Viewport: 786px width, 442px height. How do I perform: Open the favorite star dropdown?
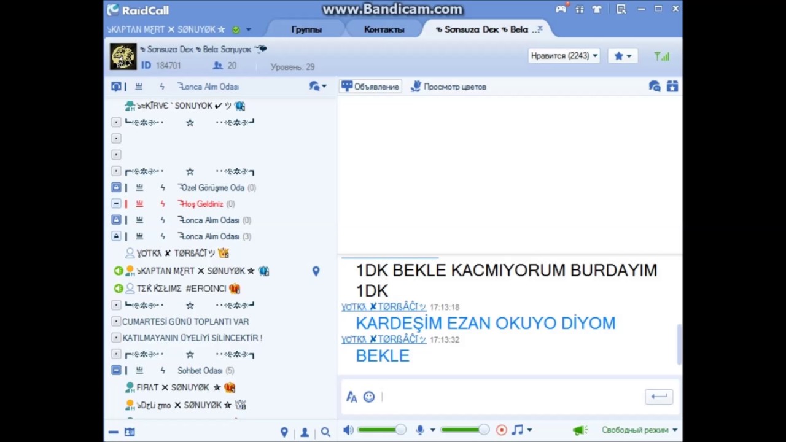click(623, 56)
